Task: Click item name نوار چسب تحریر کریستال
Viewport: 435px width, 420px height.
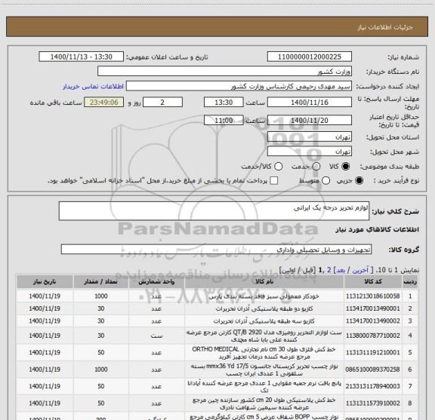Action: pos(264,369)
